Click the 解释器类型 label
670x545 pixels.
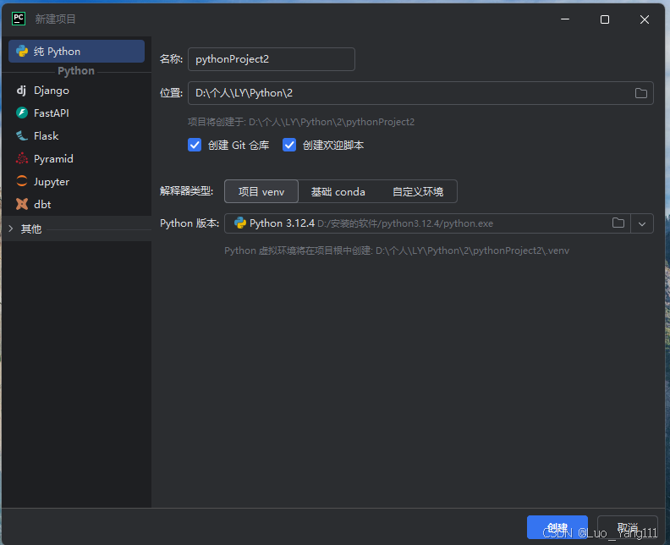pos(186,190)
